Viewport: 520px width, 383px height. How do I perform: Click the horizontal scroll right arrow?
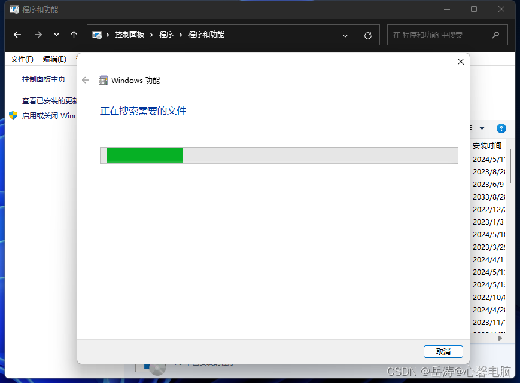click(500, 338)
